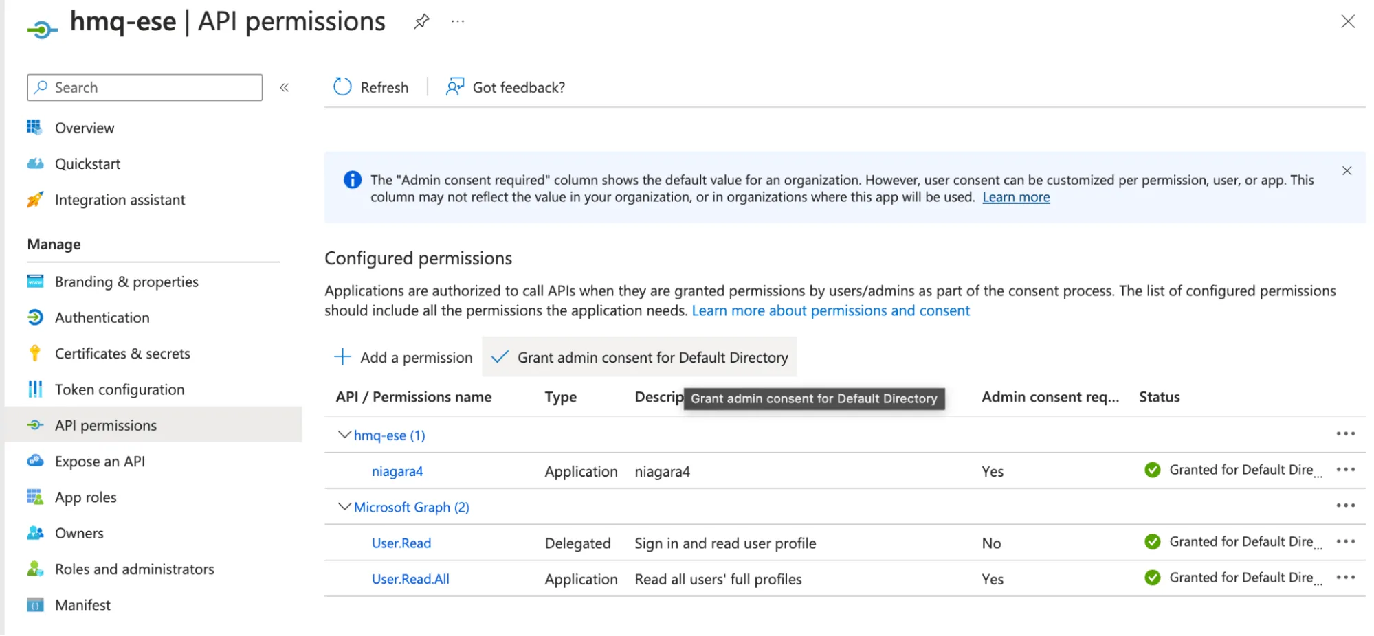Open the niagara4 permission link

(x=397, y=471)
